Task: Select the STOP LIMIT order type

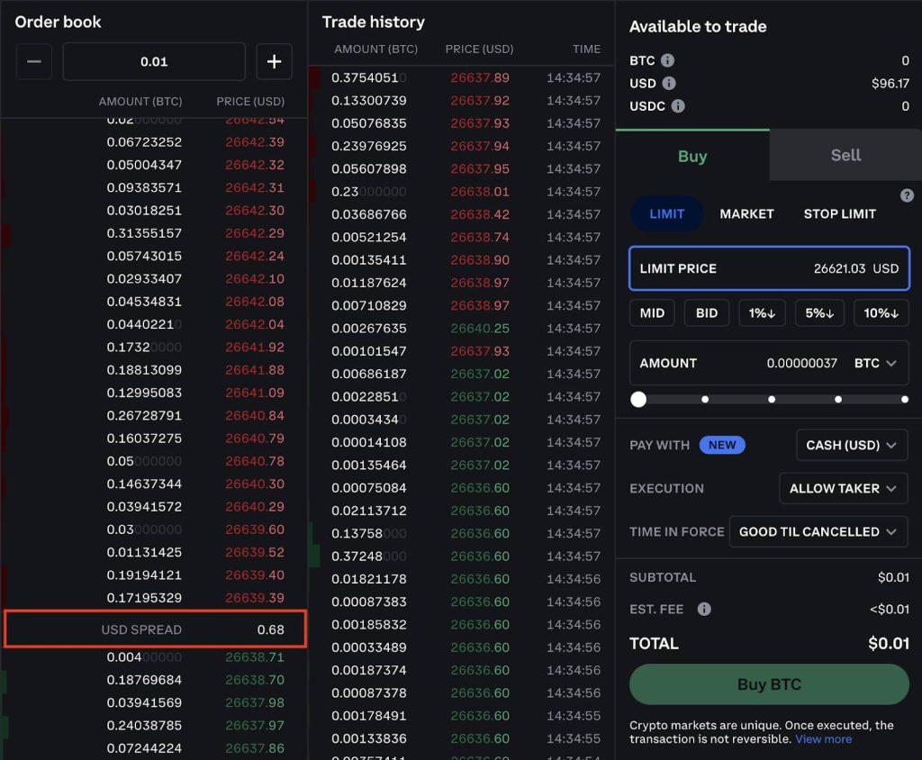Action: click(x=839, y=214)
